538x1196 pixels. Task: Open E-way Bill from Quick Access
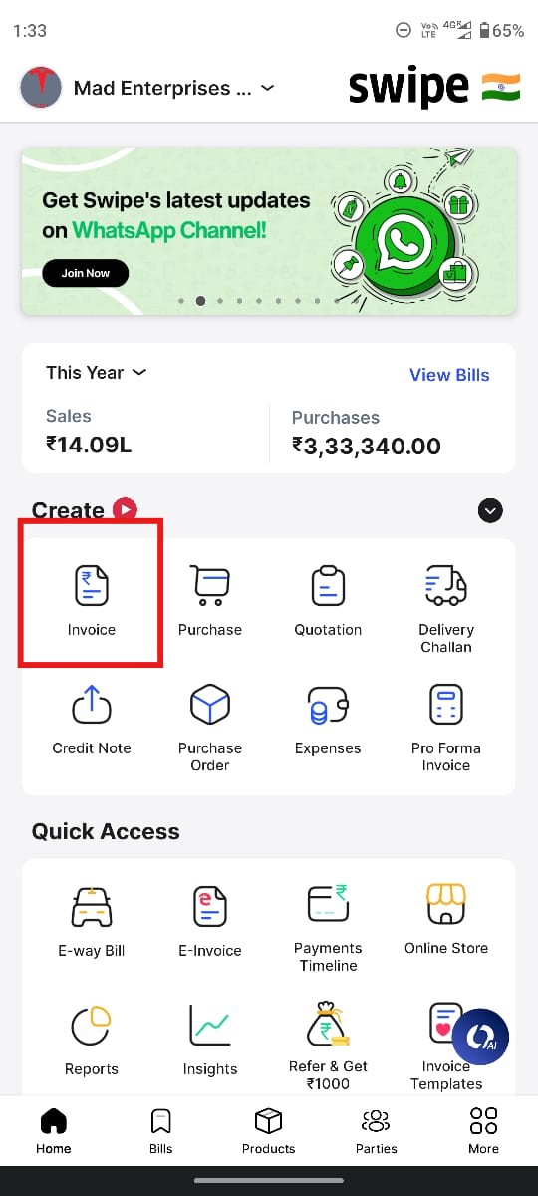pos(92,919)
